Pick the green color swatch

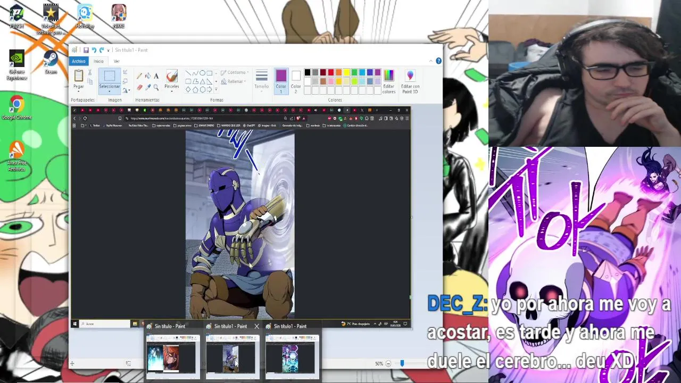tap(354, 72)
